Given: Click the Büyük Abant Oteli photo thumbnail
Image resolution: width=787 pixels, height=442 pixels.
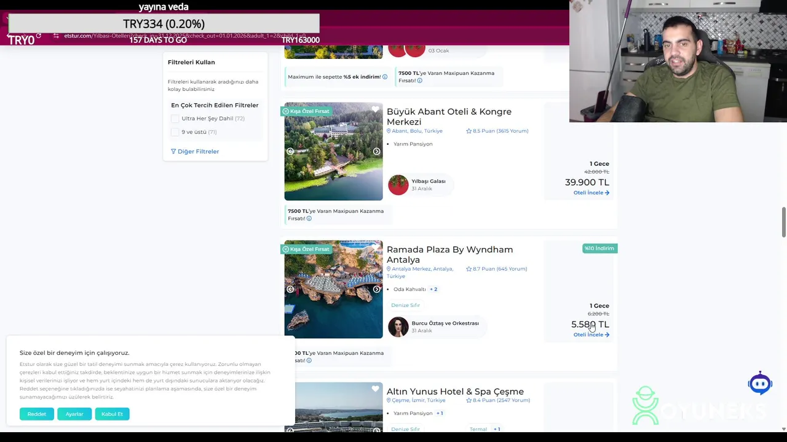Looking at the screenshot, I should [333, 152].
